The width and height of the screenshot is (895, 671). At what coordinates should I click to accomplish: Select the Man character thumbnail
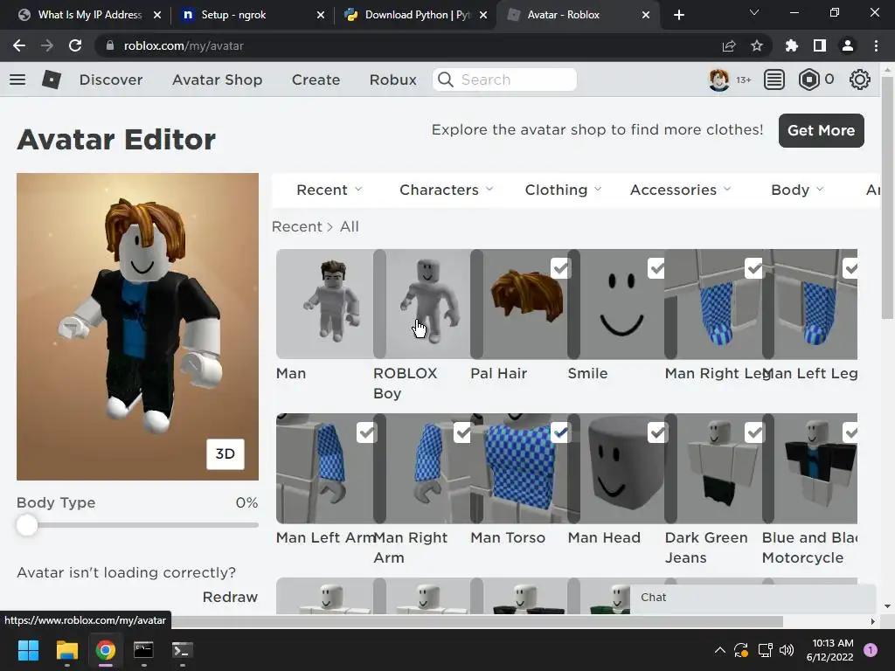click(325, 303)
